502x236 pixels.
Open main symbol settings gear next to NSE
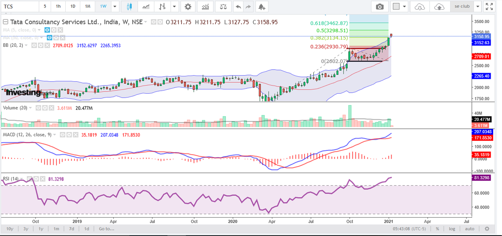point(161,22)
